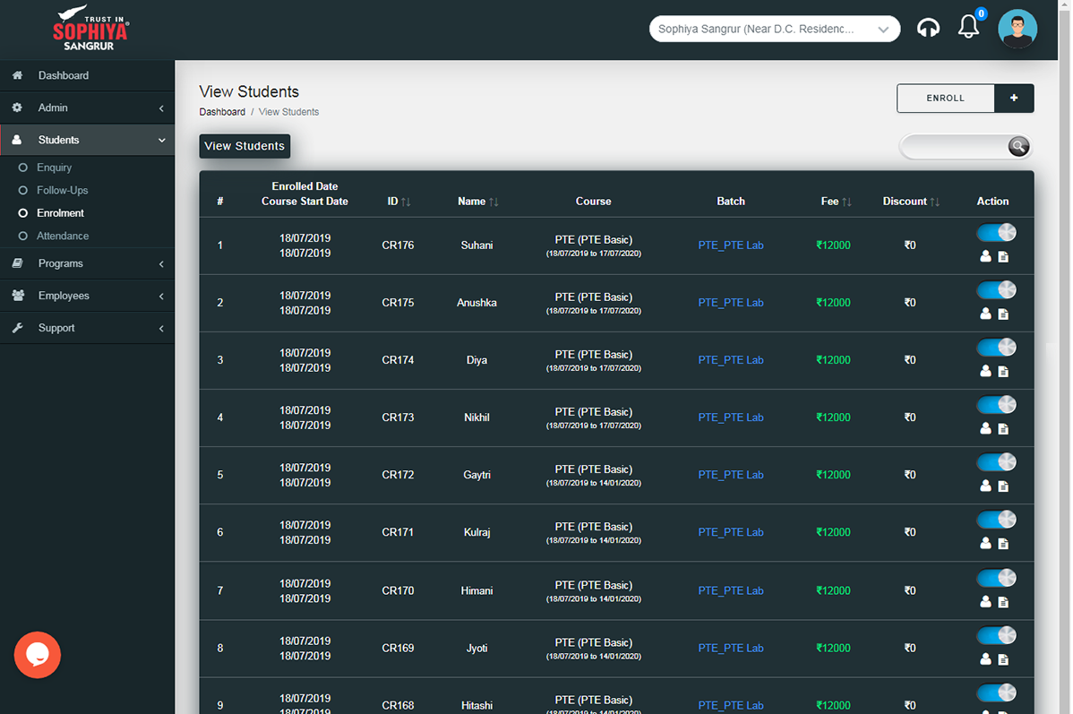
Task: Click the Sophiya Sangrur logo
Action: [90, 28]
